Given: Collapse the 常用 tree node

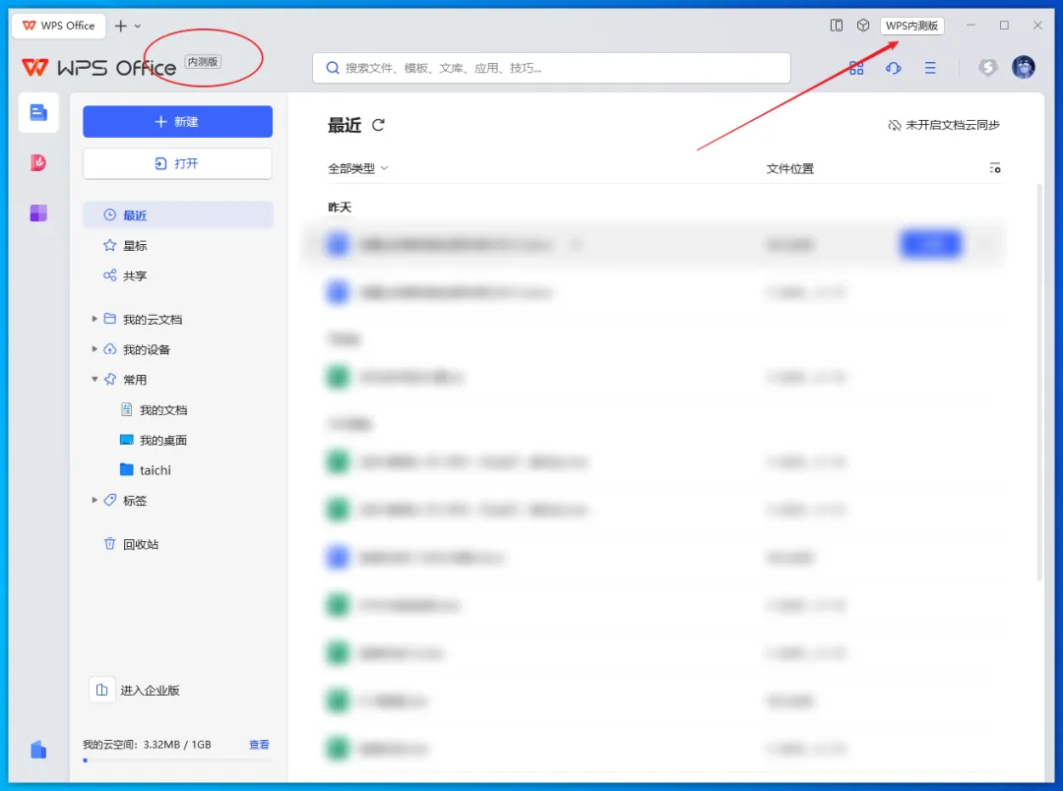Looking at the screenshot, I should 94,379.
